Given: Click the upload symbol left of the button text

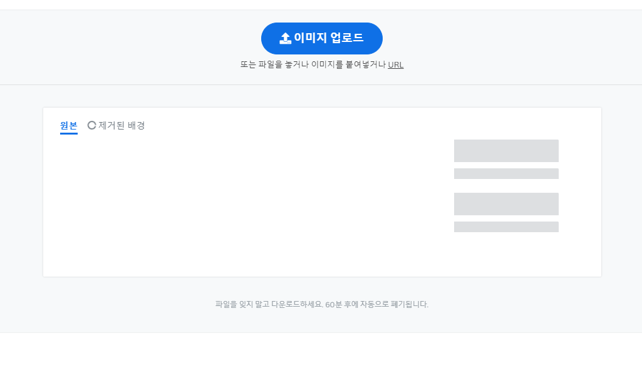Looking at the screenshot, I should click(x=285, y=38).
